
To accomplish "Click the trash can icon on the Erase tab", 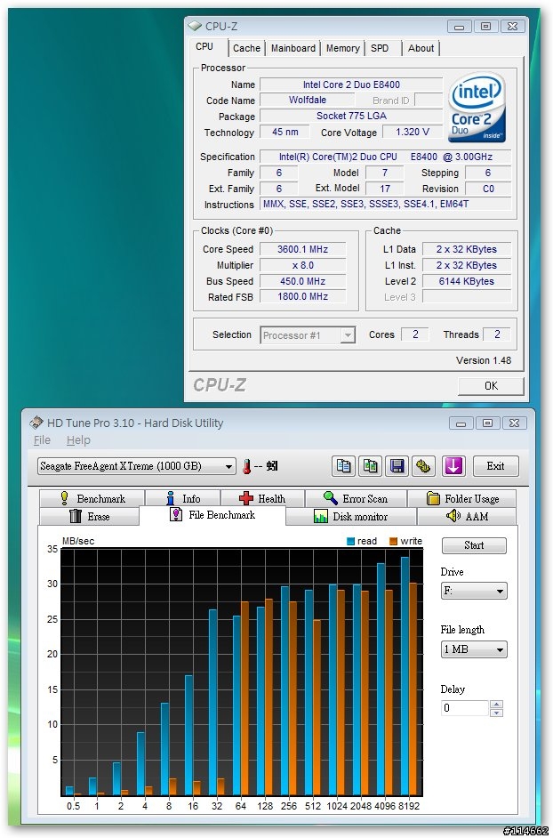I will (x=76, y=516).
